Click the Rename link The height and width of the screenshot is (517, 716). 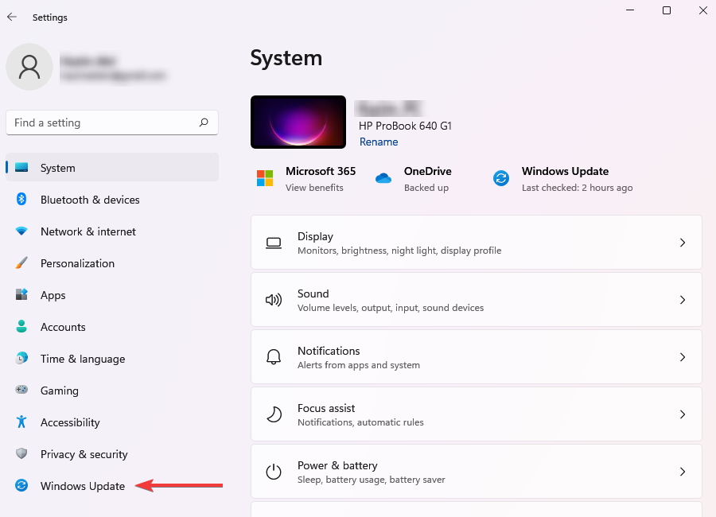(379, 142)
